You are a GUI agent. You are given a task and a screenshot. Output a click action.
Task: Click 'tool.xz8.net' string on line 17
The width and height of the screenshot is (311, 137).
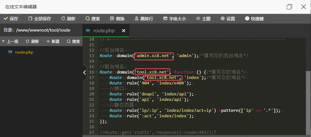(162, 77)
